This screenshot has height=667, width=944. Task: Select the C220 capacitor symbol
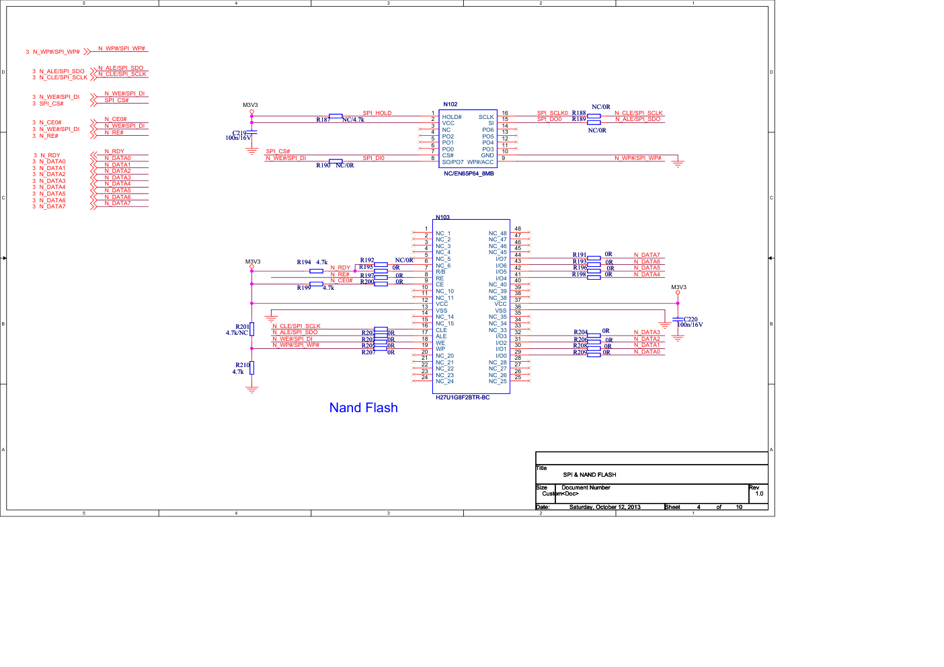[678, 320]
